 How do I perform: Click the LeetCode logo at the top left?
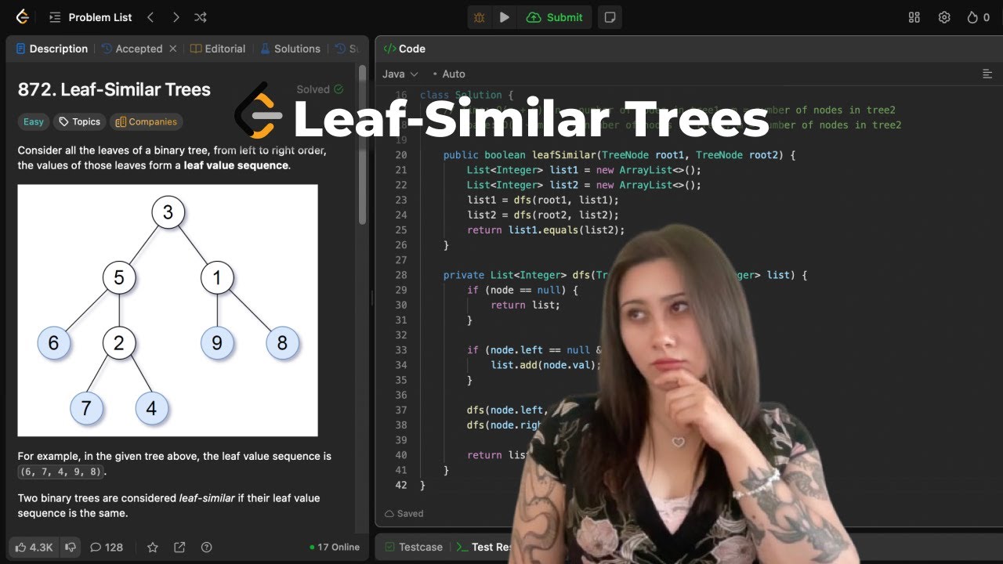23,16
